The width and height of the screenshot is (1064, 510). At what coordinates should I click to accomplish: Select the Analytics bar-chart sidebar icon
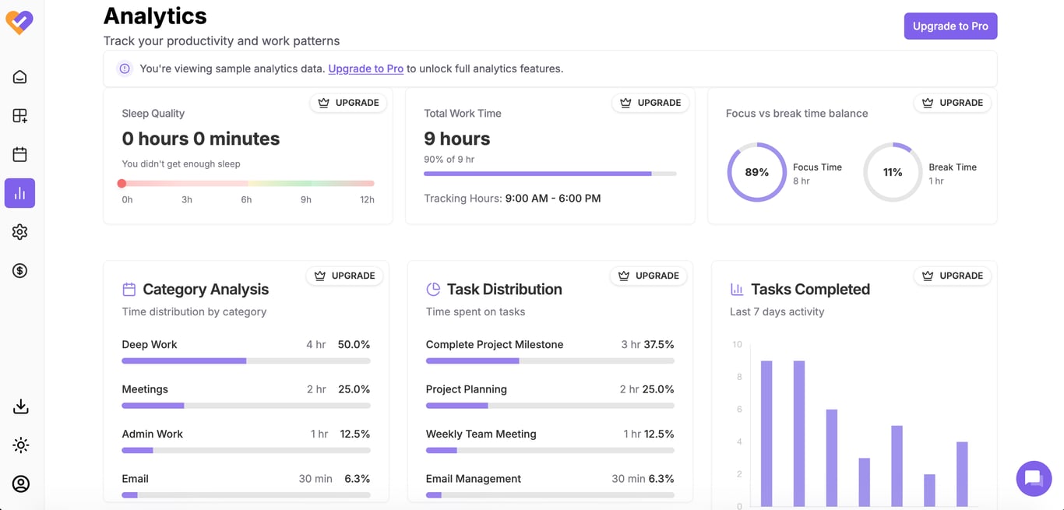(x=20, y=192)
